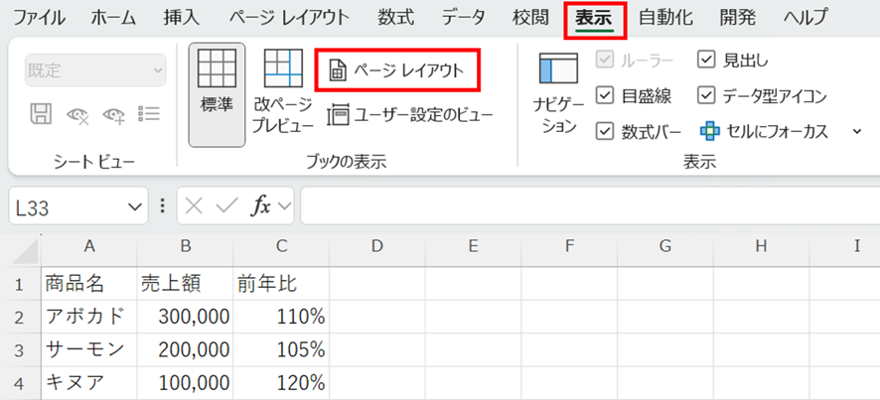Viewport: 880px width, 400px height.
Task: Toggle the 数式バー formula bar checkbox
Action: (604, 131)
